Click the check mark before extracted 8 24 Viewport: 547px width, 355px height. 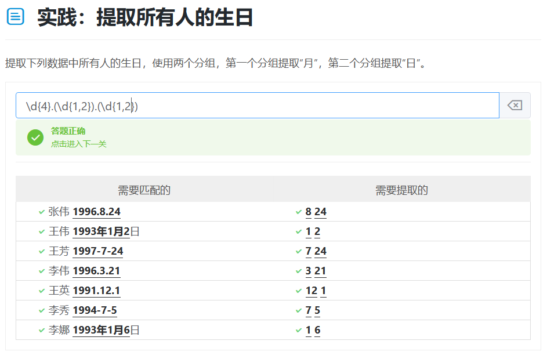pyautogui.click(x=299, y=212)
